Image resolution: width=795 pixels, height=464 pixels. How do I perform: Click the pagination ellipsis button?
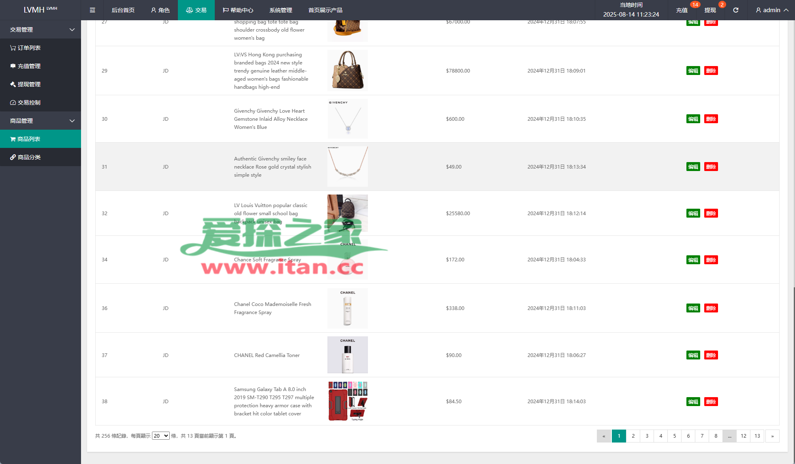tap(729, 436)
